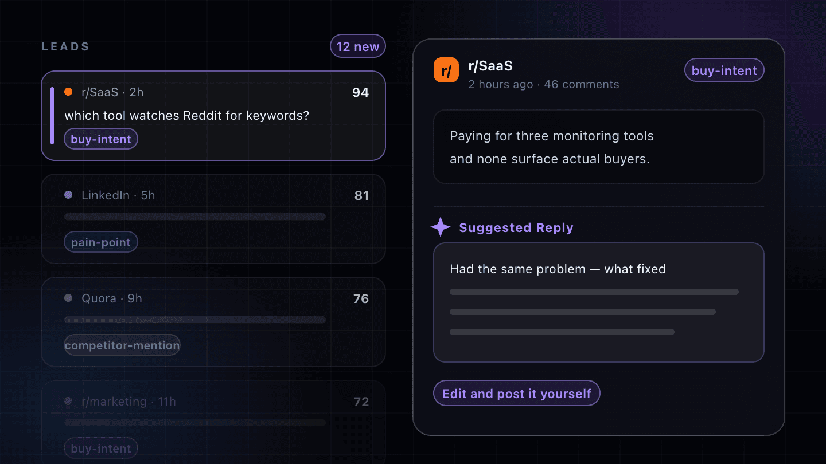This screenshot has width=826, height=464.
Task: Select the buy-intent tag on r/SaaS lead
Action: pyautogui.click(x=101, y=139)
